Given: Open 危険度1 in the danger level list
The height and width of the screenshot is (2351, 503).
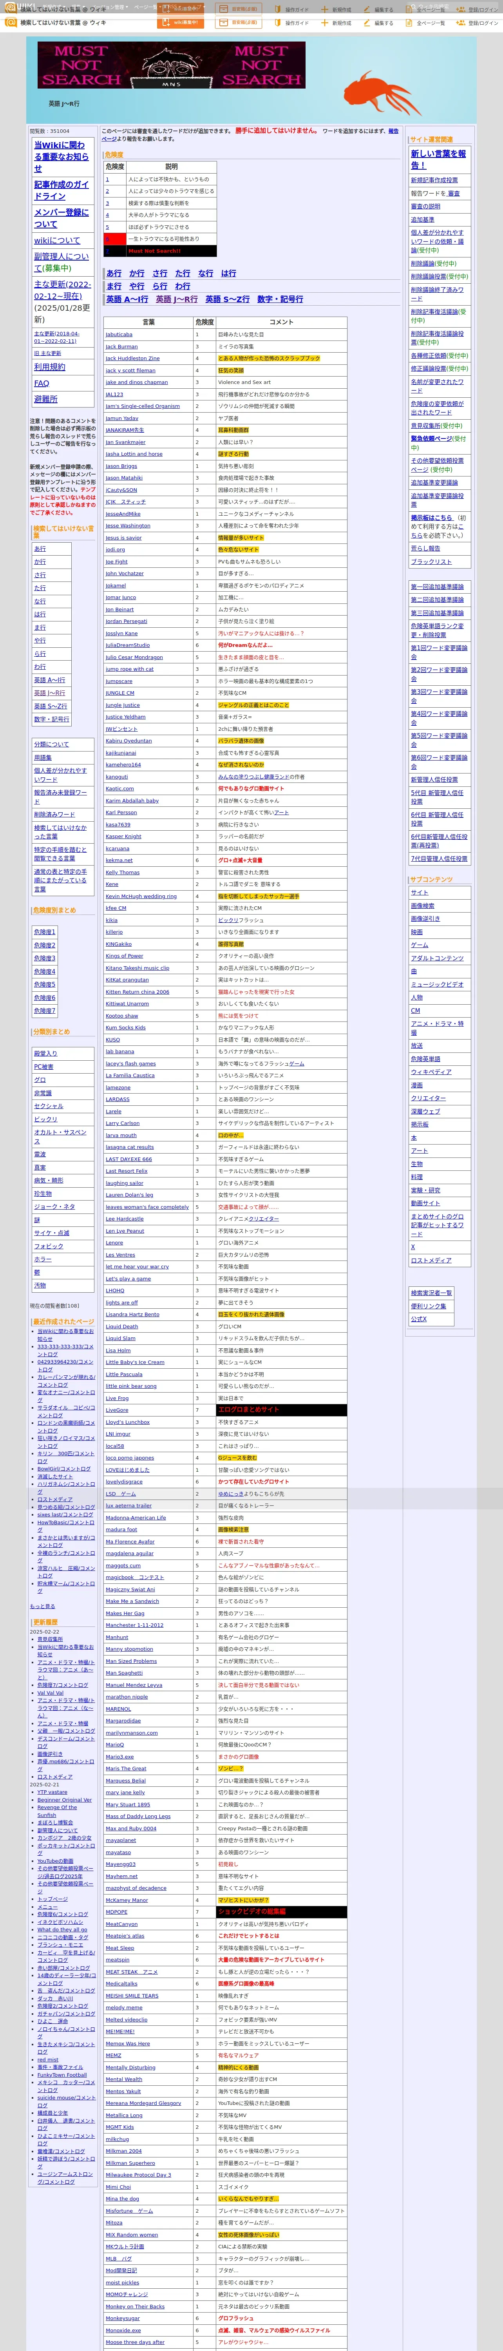Looking at the screenshot, I should click(x=45, y=932).
